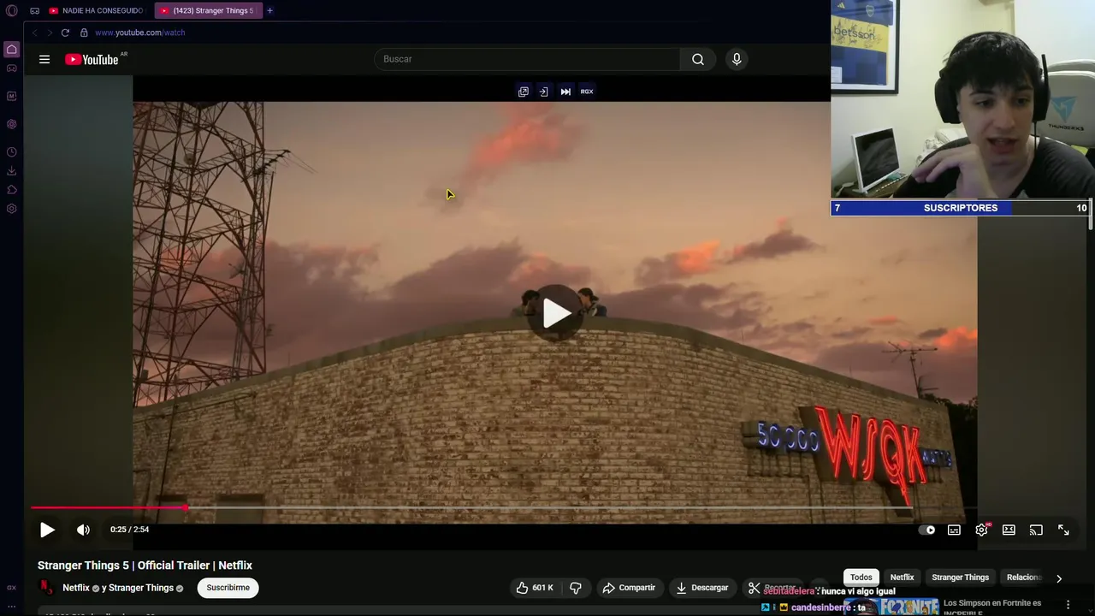Open browsing history clock in sidebar
1095x616 pixels.
(11, 152)
